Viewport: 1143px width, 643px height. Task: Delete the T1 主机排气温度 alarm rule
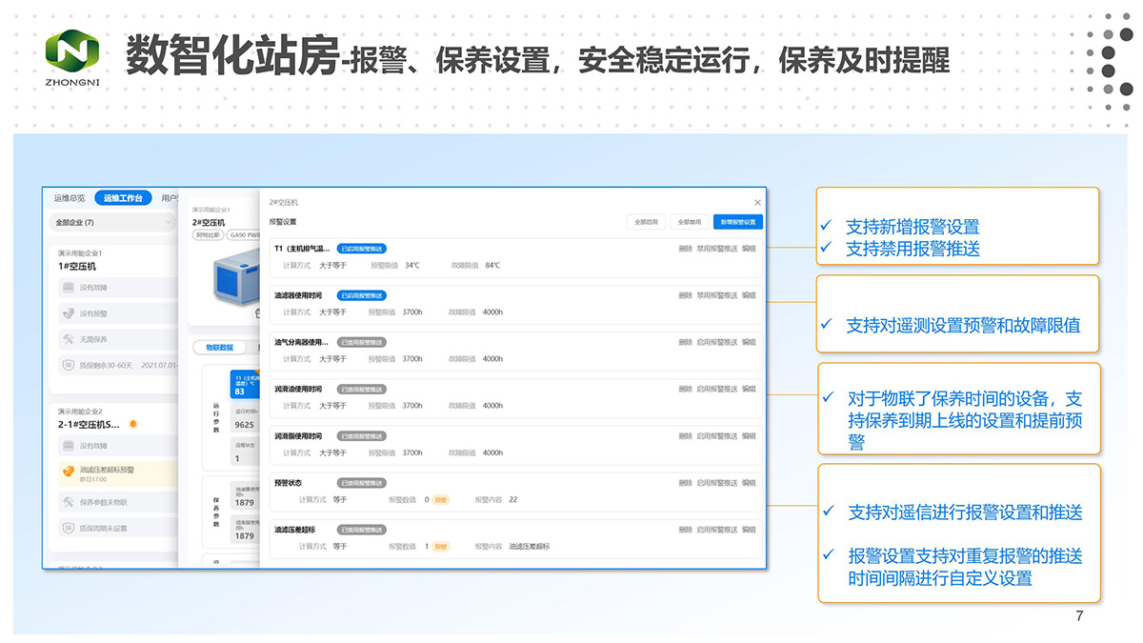[686, 248]
